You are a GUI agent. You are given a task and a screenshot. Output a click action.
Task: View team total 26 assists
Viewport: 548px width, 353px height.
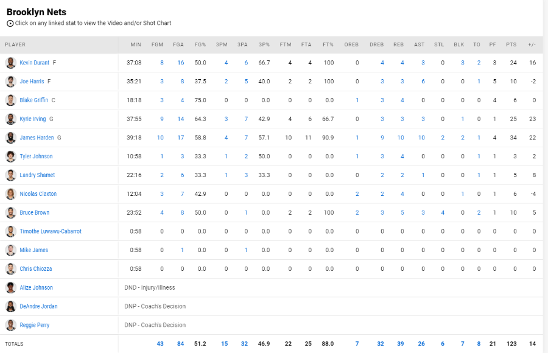click(x=421, y=344)
